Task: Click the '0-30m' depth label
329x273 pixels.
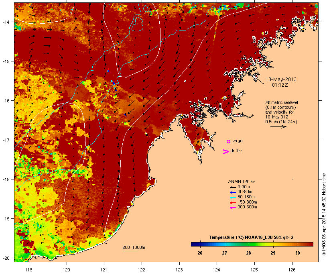Action: pos(244,187)
